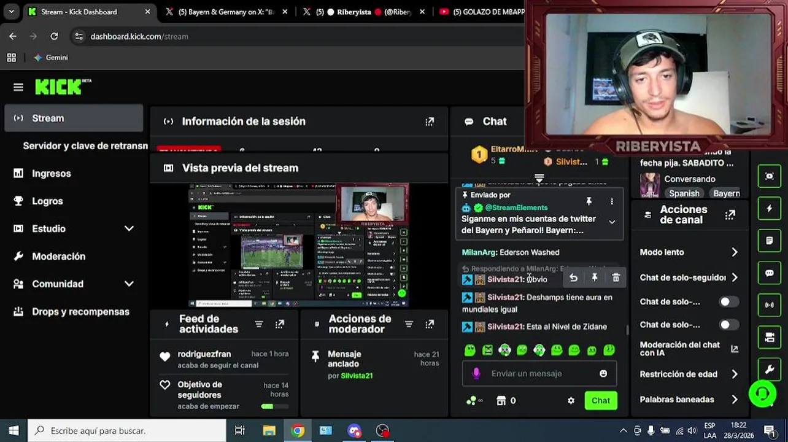Open chat settings gear

click(571, 401)
